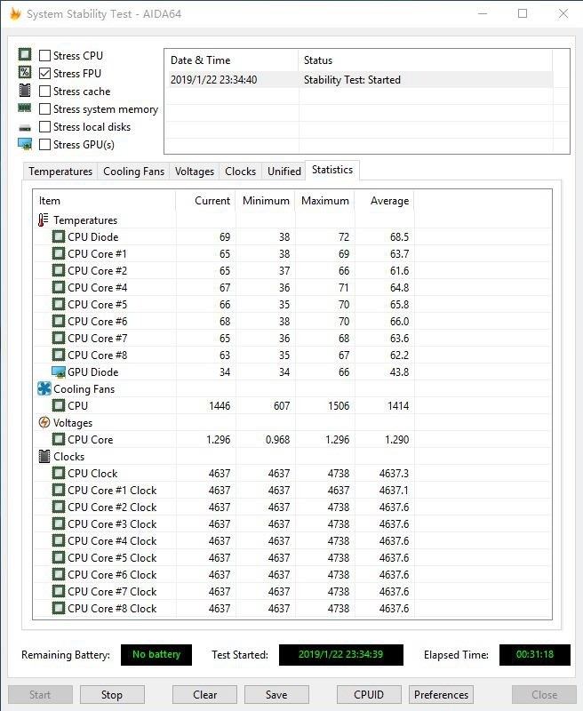Image resolution: width=583 pixels, height=711 pixels.
Task: Click the CPU Core #1 Clock icon
Action: coord(59,491)
